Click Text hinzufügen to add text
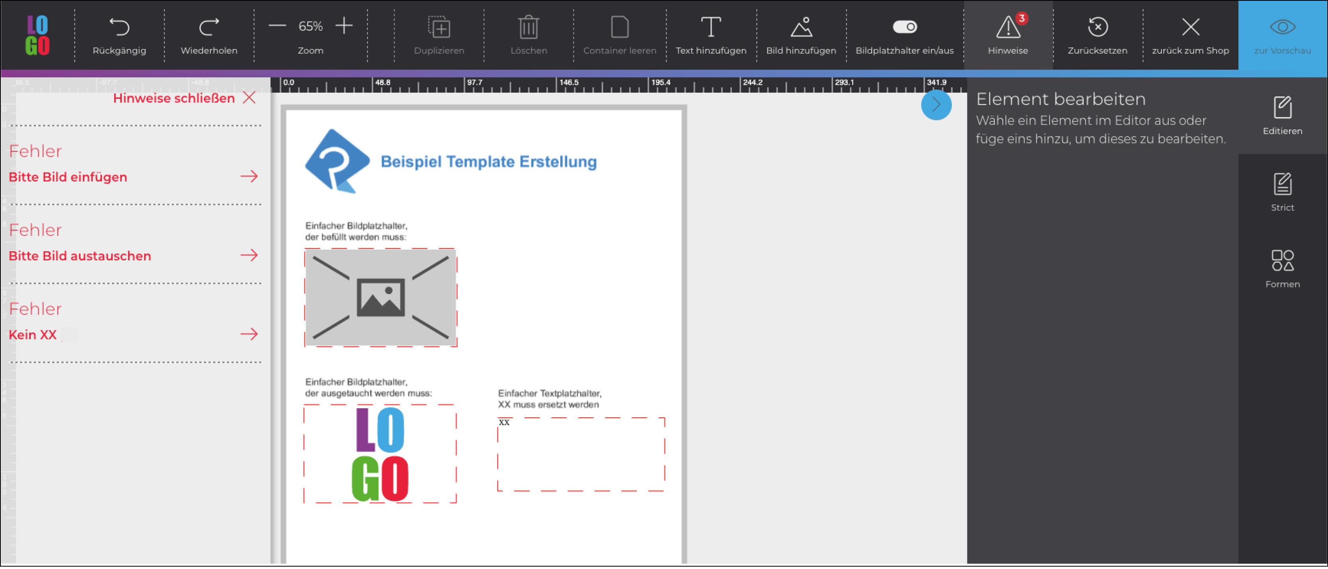This screenshot has height=569, width=1328. coord(710,26)
